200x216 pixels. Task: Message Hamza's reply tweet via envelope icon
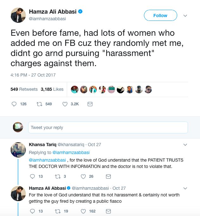[x=108, y=211]
